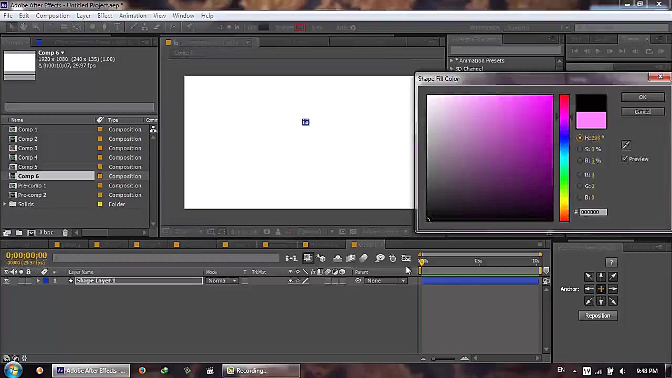Select the Saturation (S) radio button
The height and width of the screenshot is (378, 672).
(580, 149)
